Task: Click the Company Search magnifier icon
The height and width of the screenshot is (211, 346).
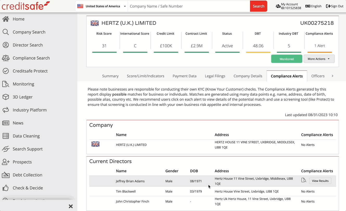Action: click(x=5, y=32)
